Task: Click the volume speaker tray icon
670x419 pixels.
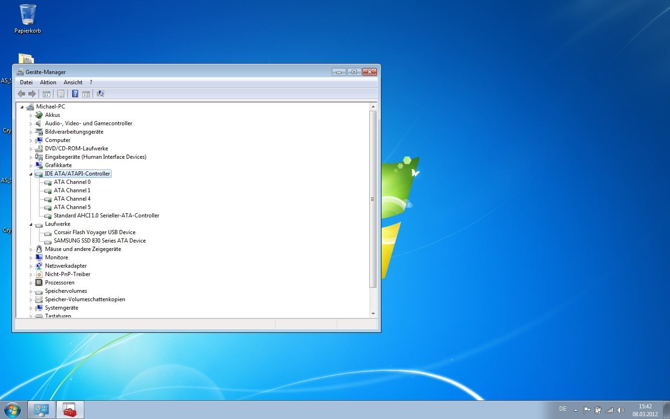Action: pyautogui.click(x=621, y=410)
